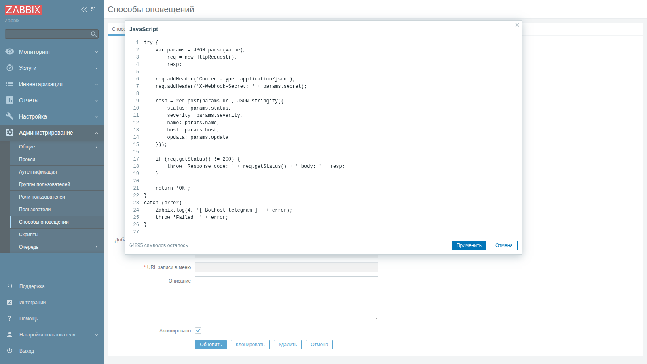Screen dimensions: 647x364
Task: Click the Описание text area
Action: tap(286, 298)
